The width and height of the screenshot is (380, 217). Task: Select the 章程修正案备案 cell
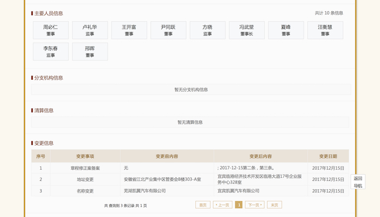[x=85, y=168]
